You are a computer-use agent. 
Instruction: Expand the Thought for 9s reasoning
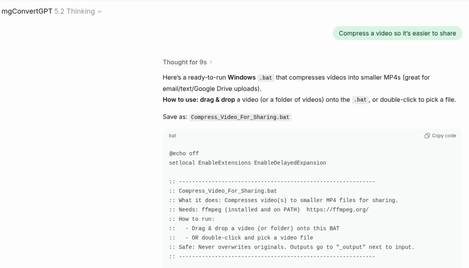(x=185, y=62)
